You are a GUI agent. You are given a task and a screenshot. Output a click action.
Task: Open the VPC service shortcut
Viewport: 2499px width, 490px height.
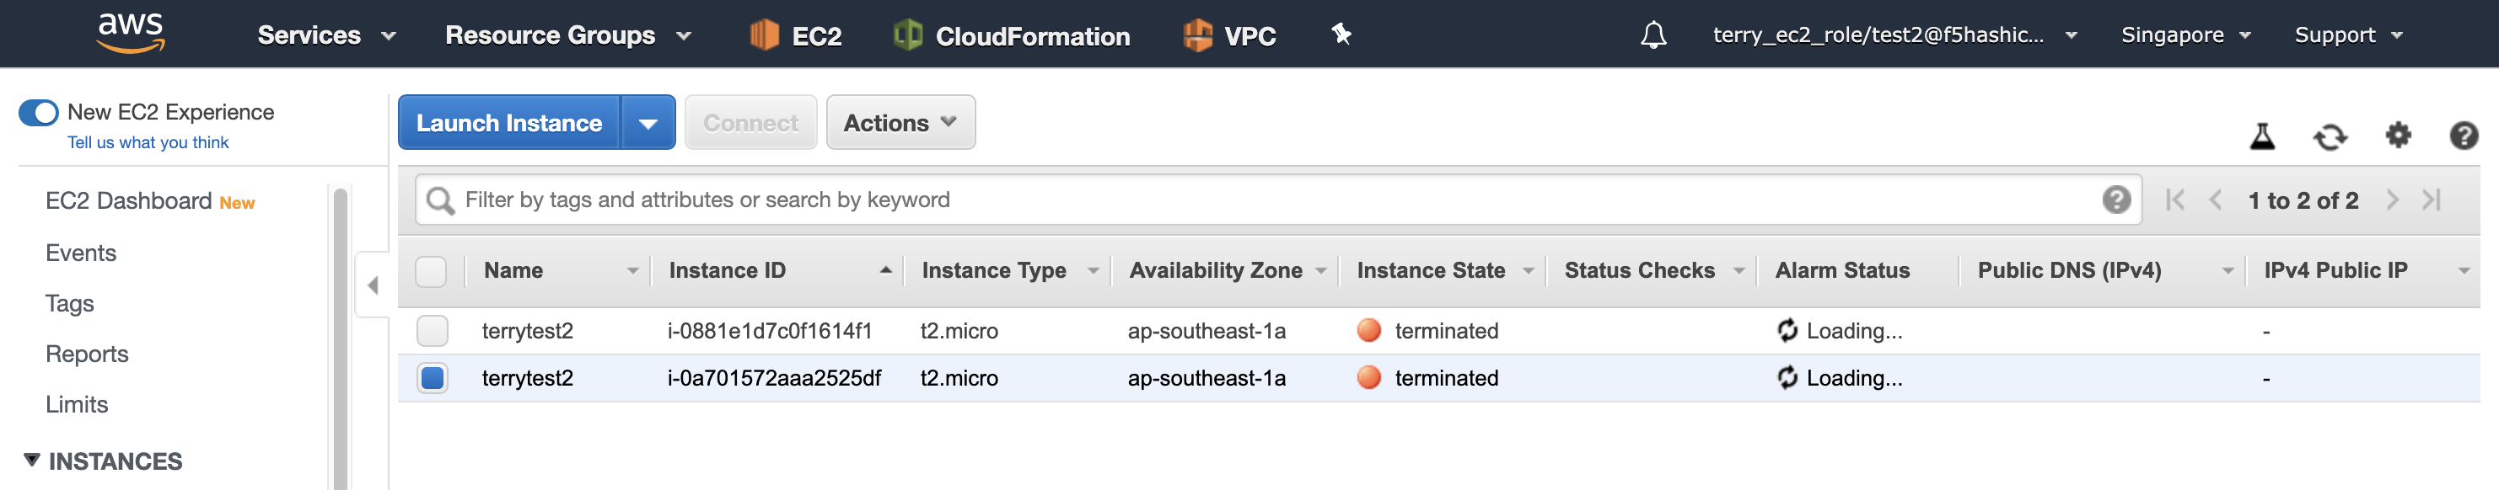click(x=1229, y=36)
